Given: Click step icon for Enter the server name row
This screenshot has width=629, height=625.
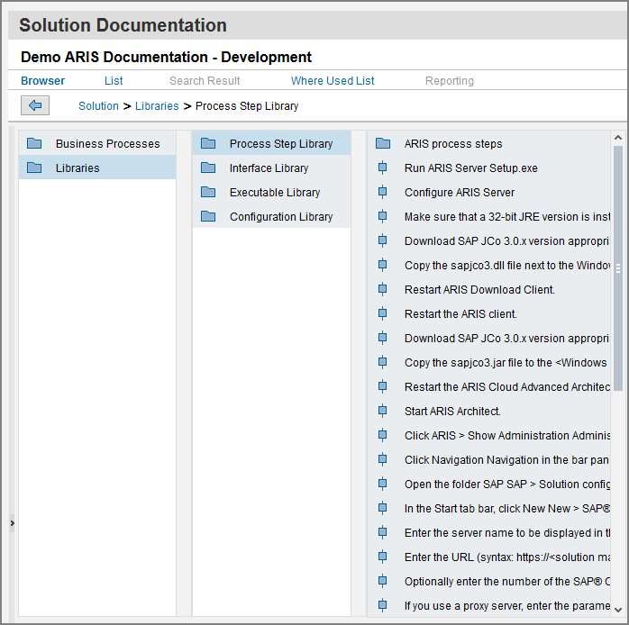Looking at the screenshot, I should (383, 532).
